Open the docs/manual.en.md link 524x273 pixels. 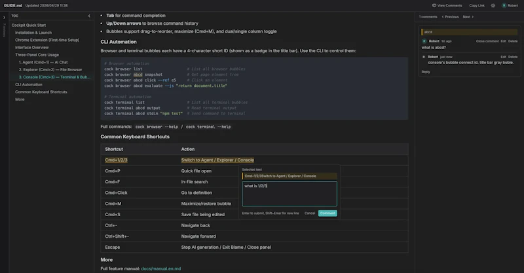pyautogui.click(x=160, y=268)
